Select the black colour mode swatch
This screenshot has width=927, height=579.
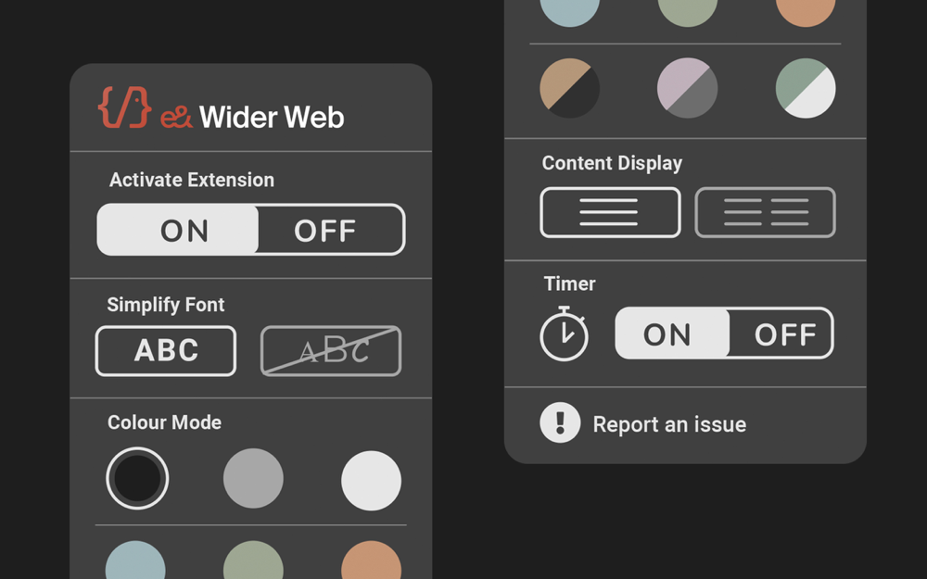coord(138,478)
